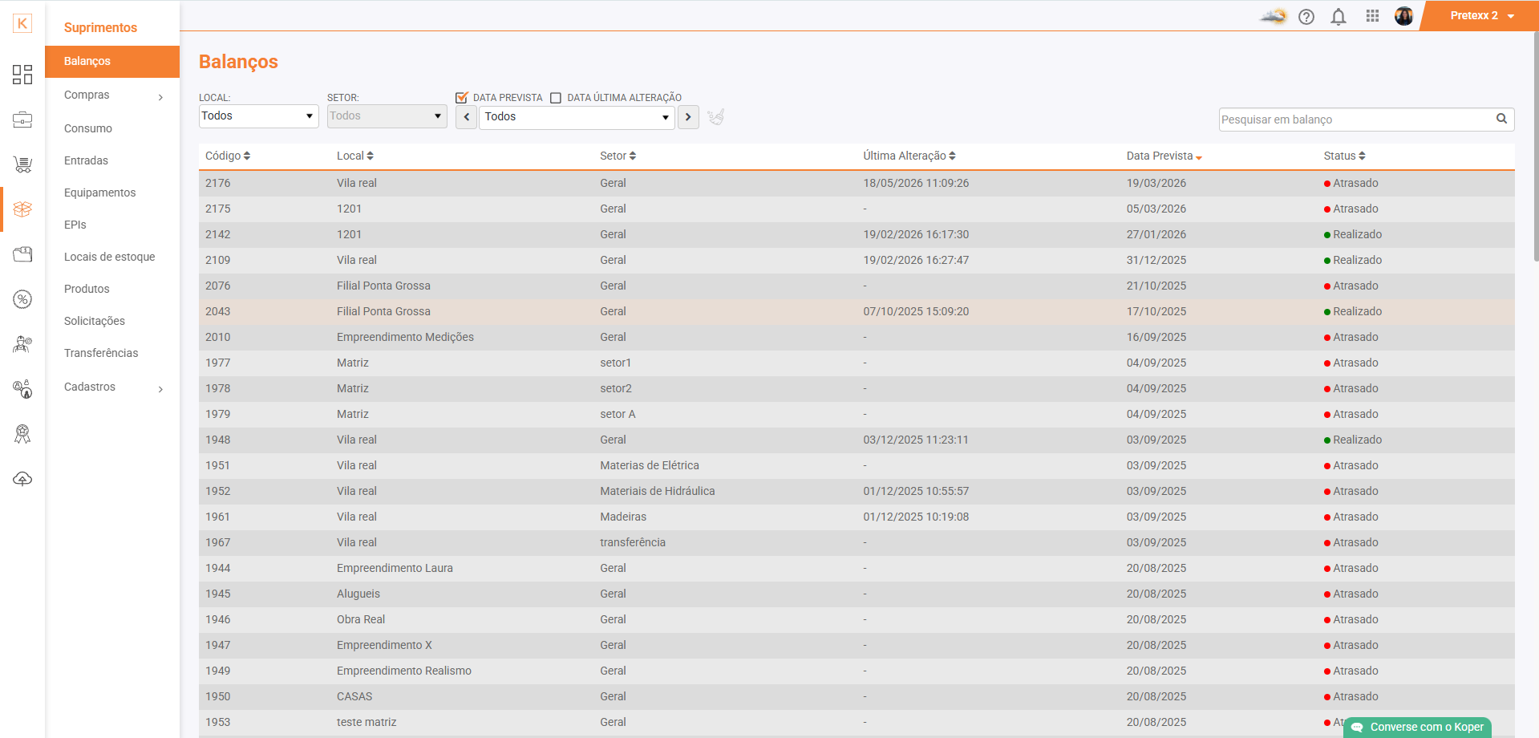
Task: Open the help question mark icon
Action: (1306, 17)
